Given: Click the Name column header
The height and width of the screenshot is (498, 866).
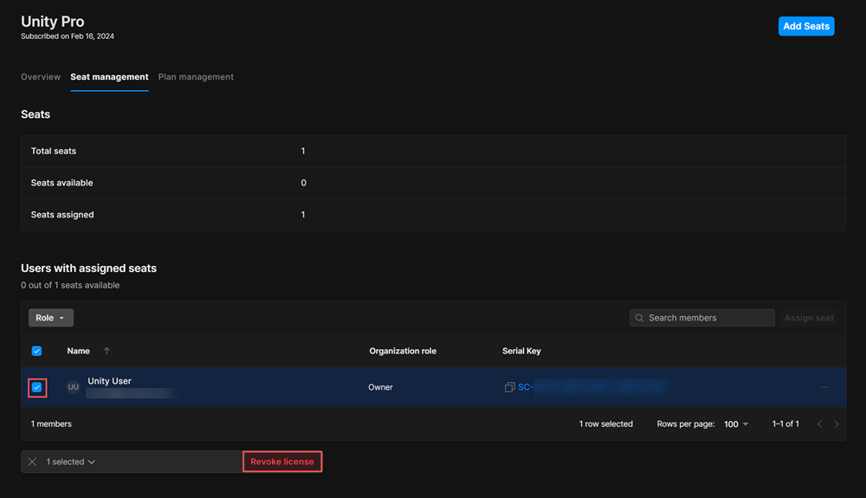Looking at the screenshot, I should (x=79, y=351).
